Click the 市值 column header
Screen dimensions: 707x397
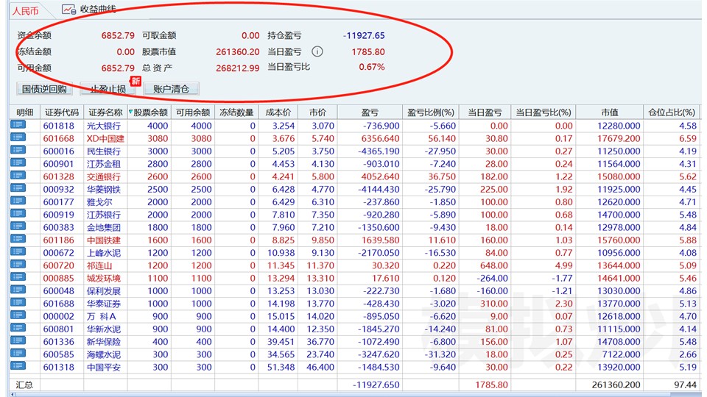[610, 112]
